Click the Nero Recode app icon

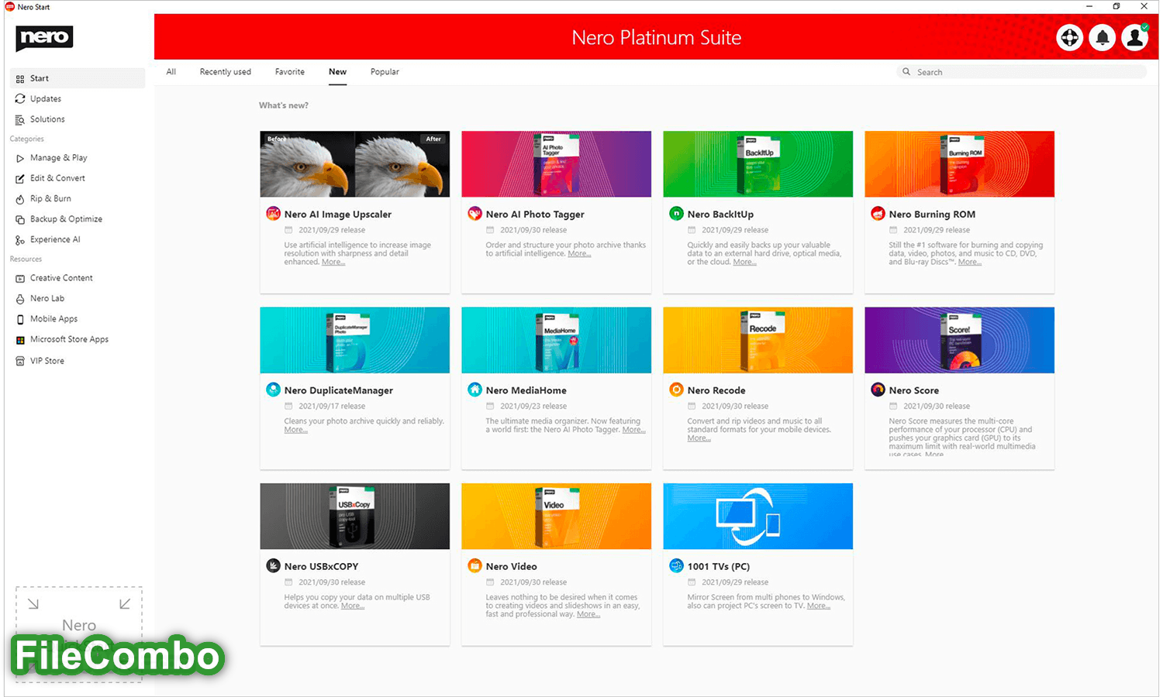(x=676, y=390)
